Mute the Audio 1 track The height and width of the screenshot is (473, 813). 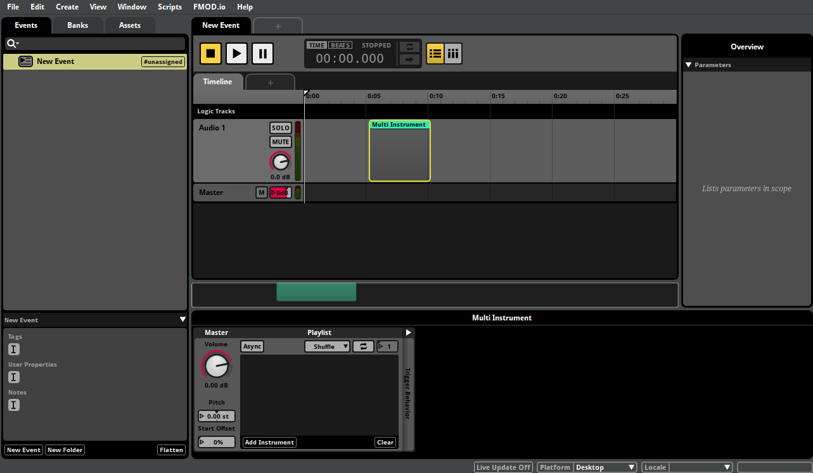[280, 141]
